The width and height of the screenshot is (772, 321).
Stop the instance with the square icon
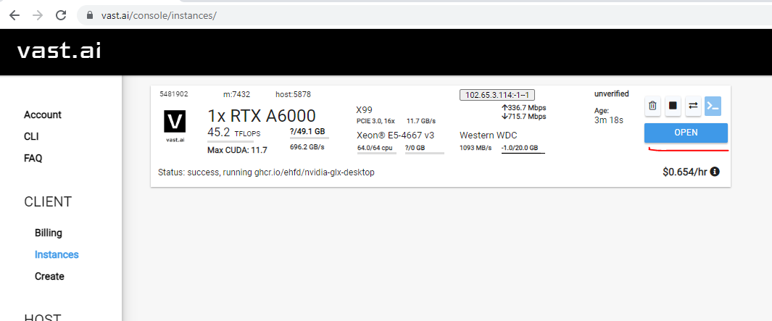tap(673, 106)
